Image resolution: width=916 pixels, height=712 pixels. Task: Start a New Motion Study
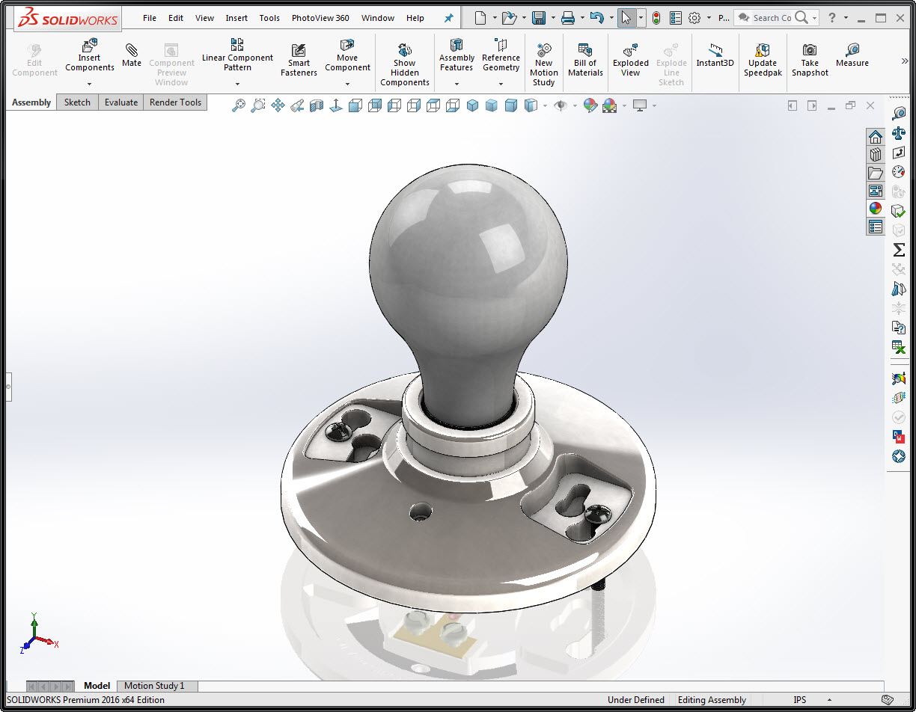544,64
